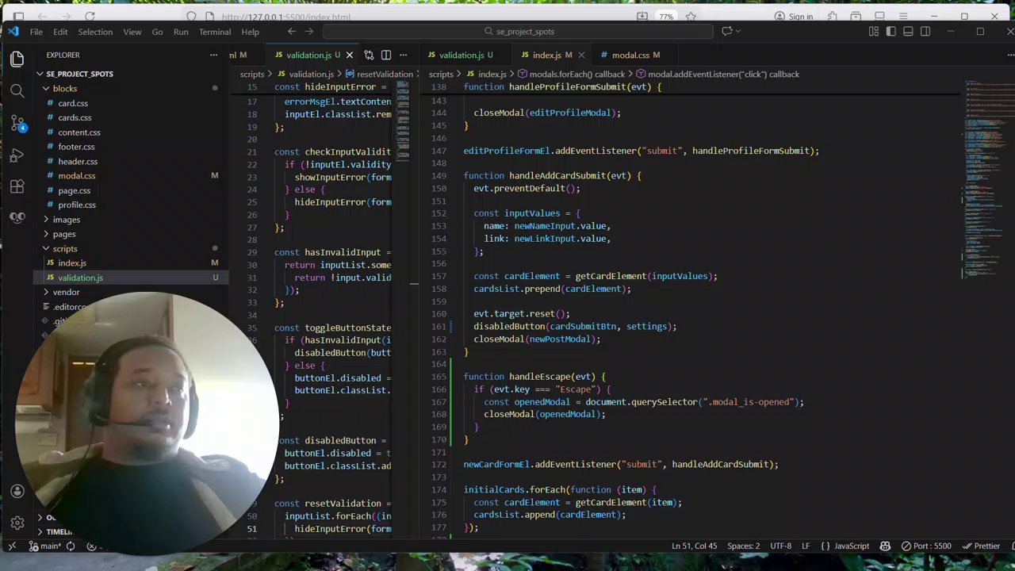Screen dimensions: 1015x571
Task: Click the VS Code logo icon
Action: coord(13,32)
